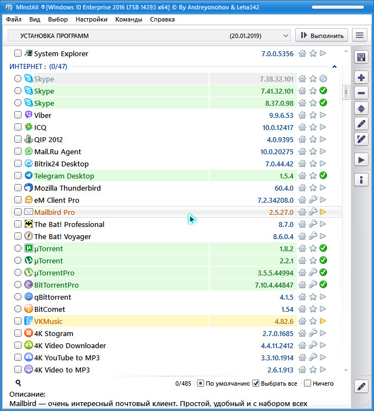Viewport: 374px width, 411px height.
Task: Choose the BitComet radio button
Action: [18, 309]
